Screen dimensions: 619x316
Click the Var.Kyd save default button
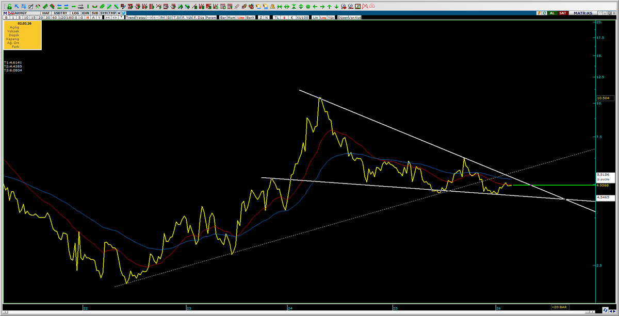click(354, 18)
